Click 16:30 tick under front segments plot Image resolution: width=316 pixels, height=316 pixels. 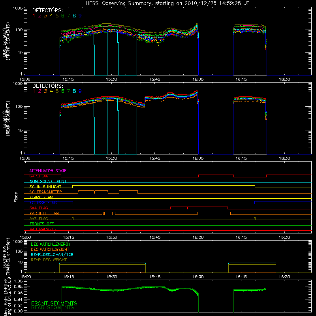284,79
